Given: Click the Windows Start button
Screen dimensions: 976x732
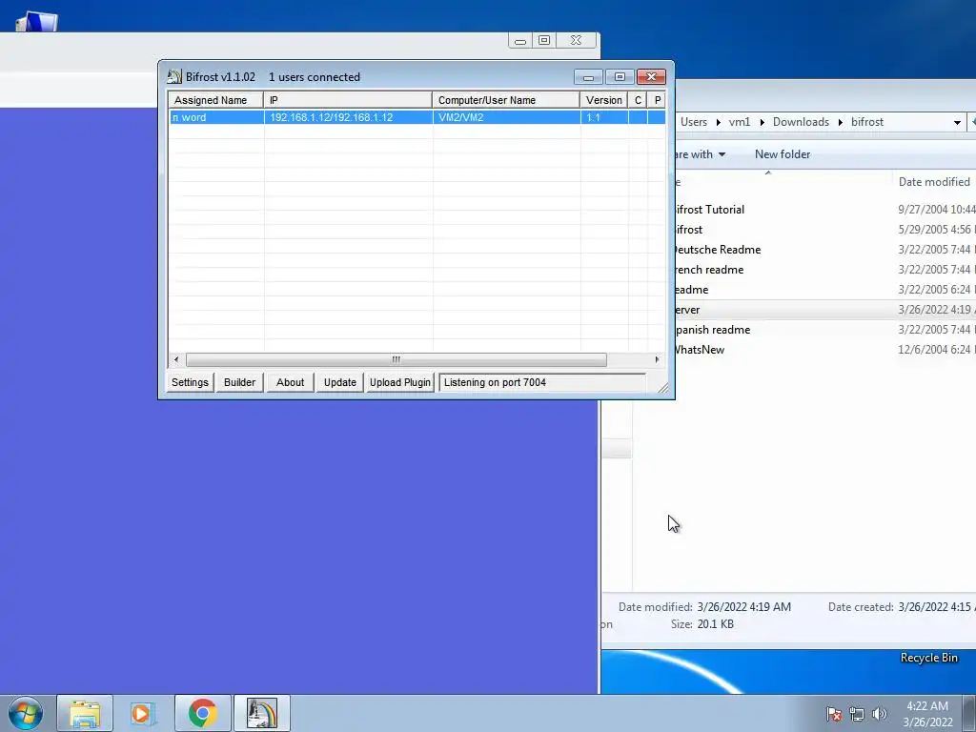Looking at the screenshot, I should coord(26,713).
